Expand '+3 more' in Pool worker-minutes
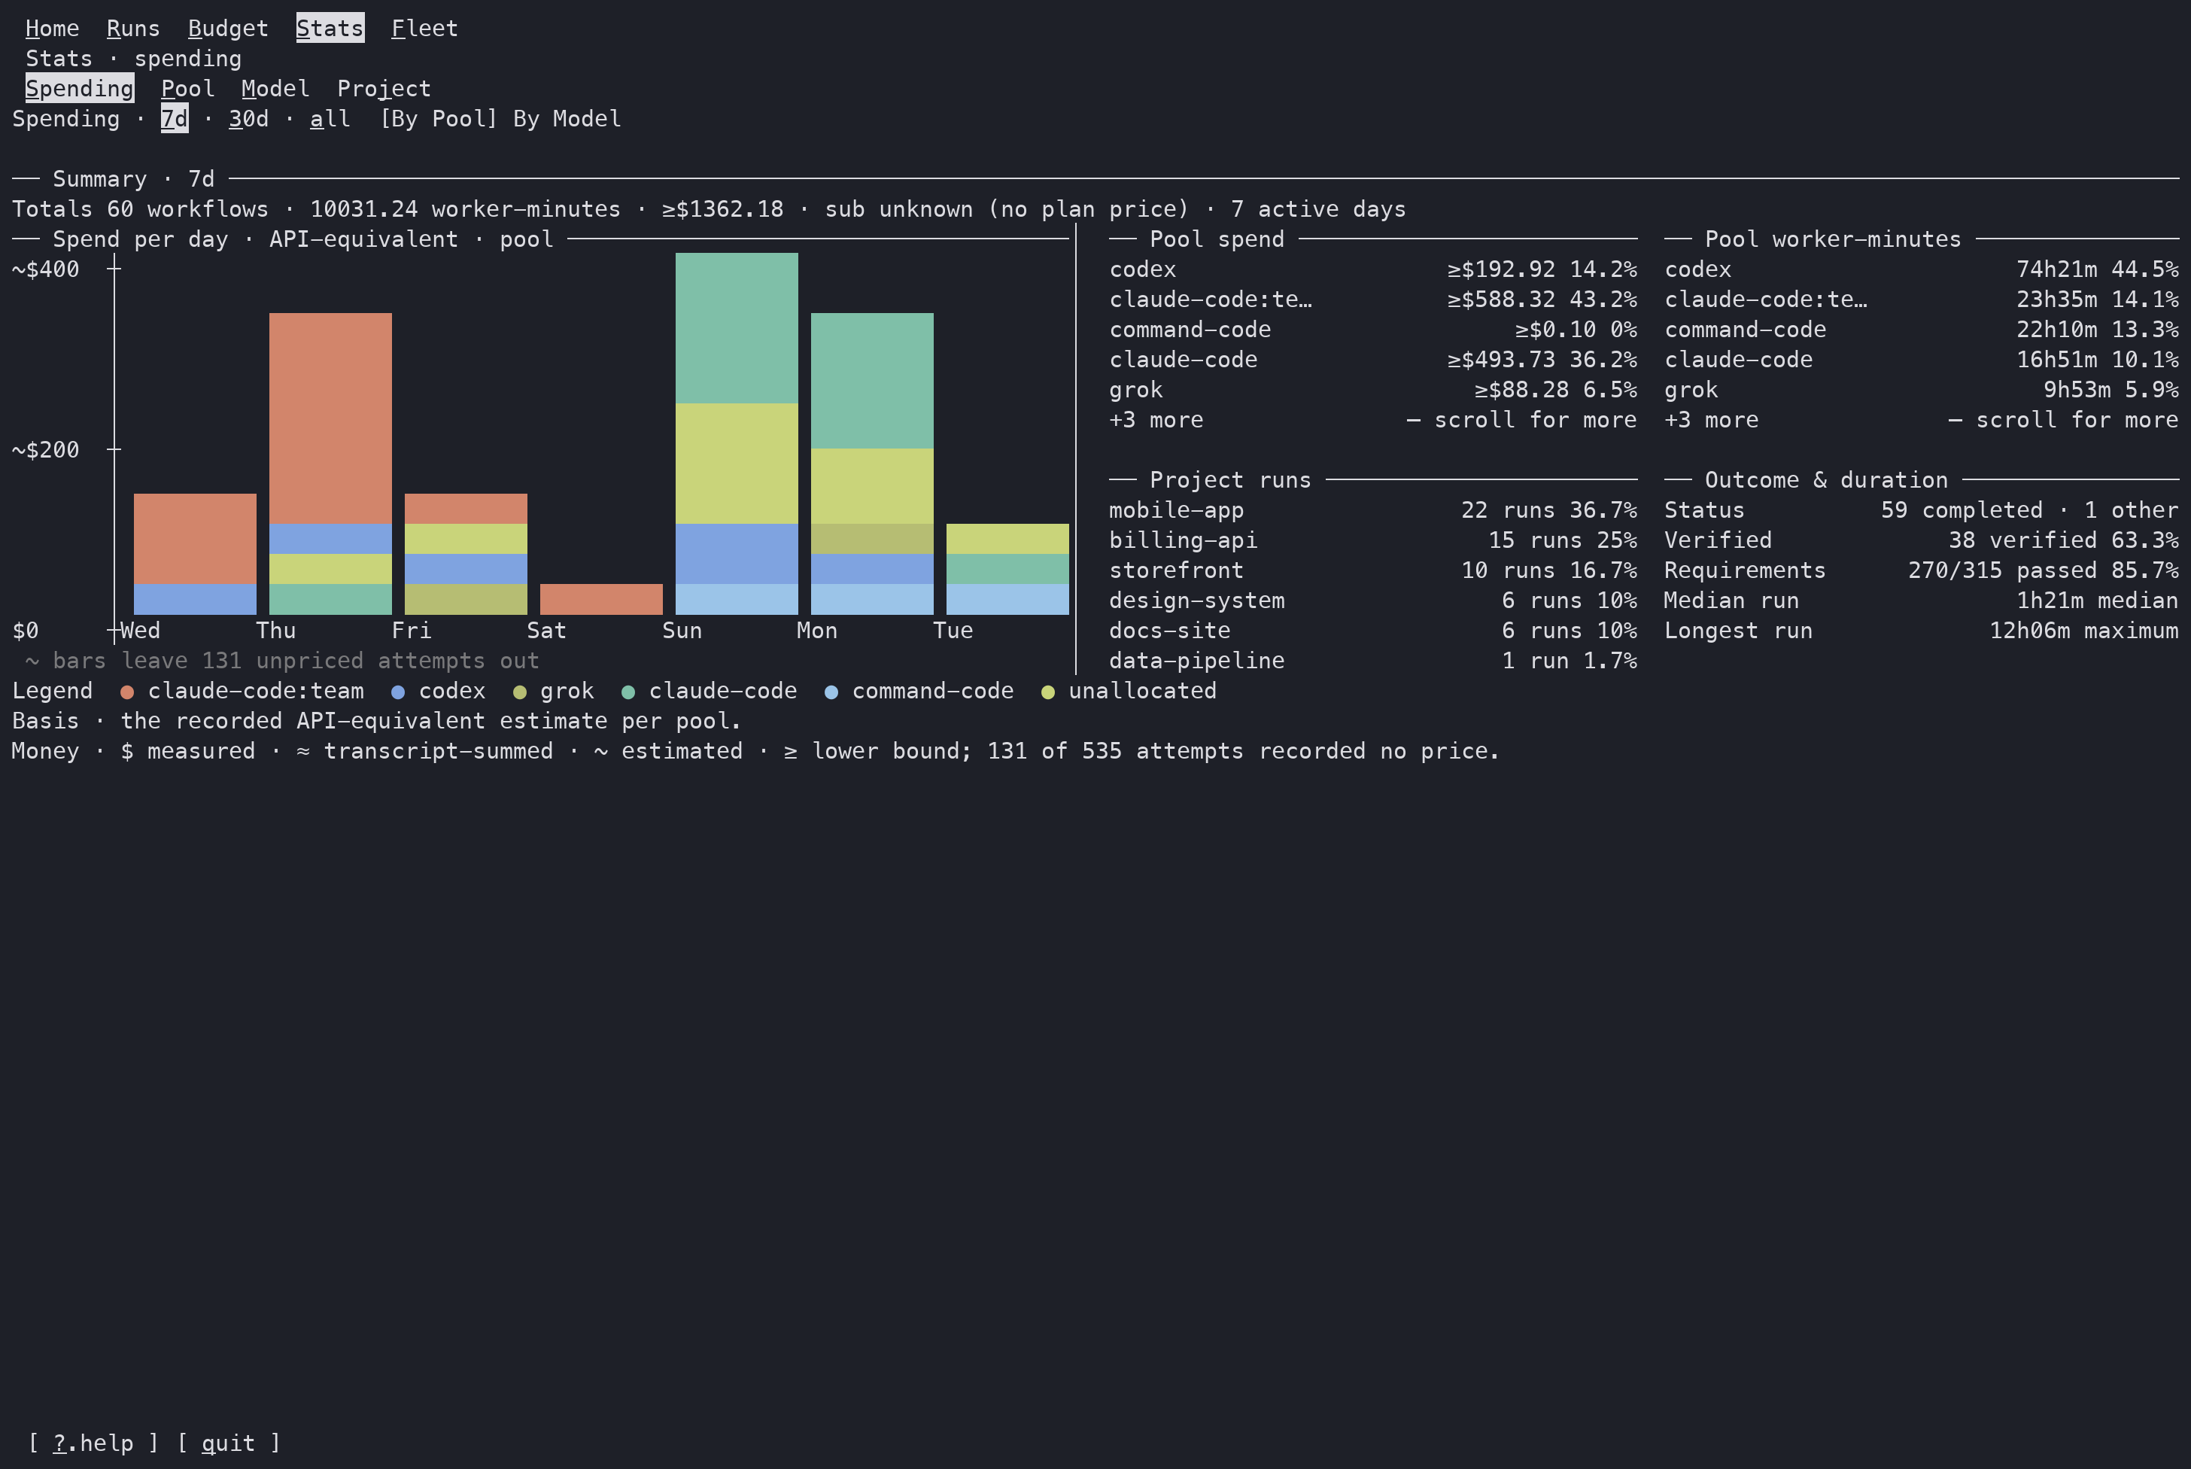2191x1469 pixels. 1921,420
